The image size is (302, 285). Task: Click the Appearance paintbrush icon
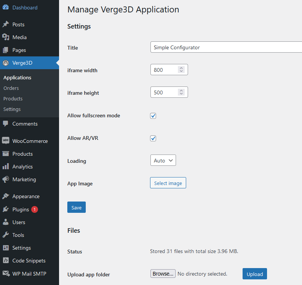(x=6, y=196)
